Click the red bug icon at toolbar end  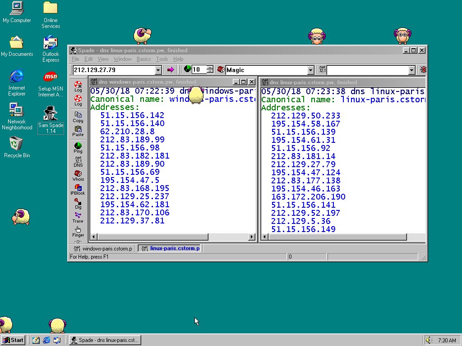(x=423, y=70)
